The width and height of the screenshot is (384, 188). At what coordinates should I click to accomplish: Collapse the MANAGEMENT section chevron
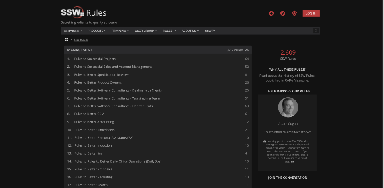click(247, 50)
